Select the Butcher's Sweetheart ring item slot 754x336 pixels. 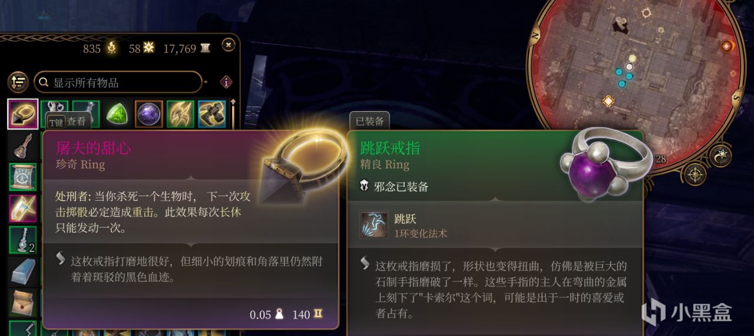(23, 114)
